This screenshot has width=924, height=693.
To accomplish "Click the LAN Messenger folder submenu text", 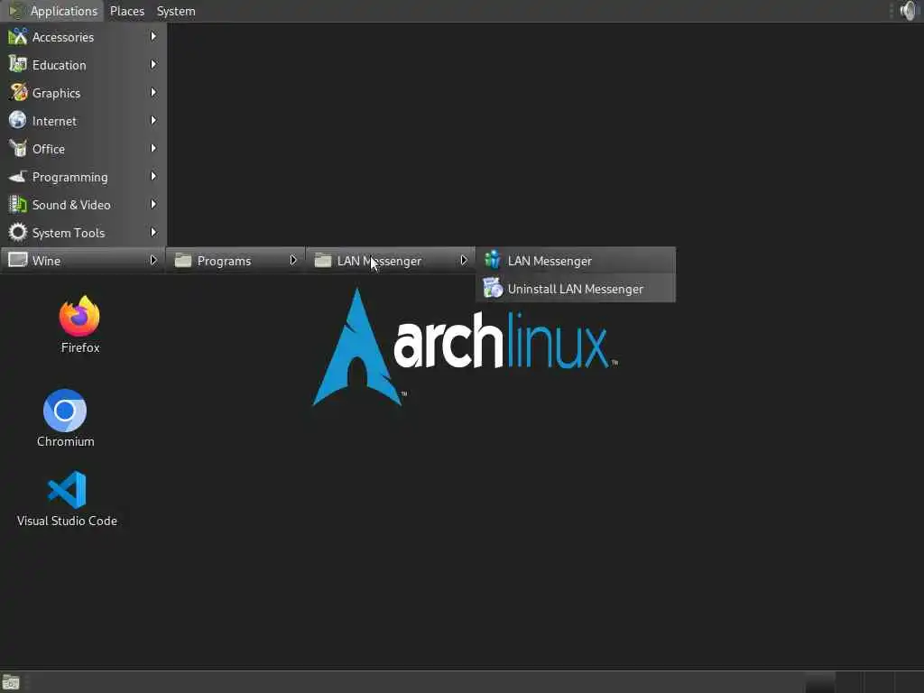I will [380, 261].
